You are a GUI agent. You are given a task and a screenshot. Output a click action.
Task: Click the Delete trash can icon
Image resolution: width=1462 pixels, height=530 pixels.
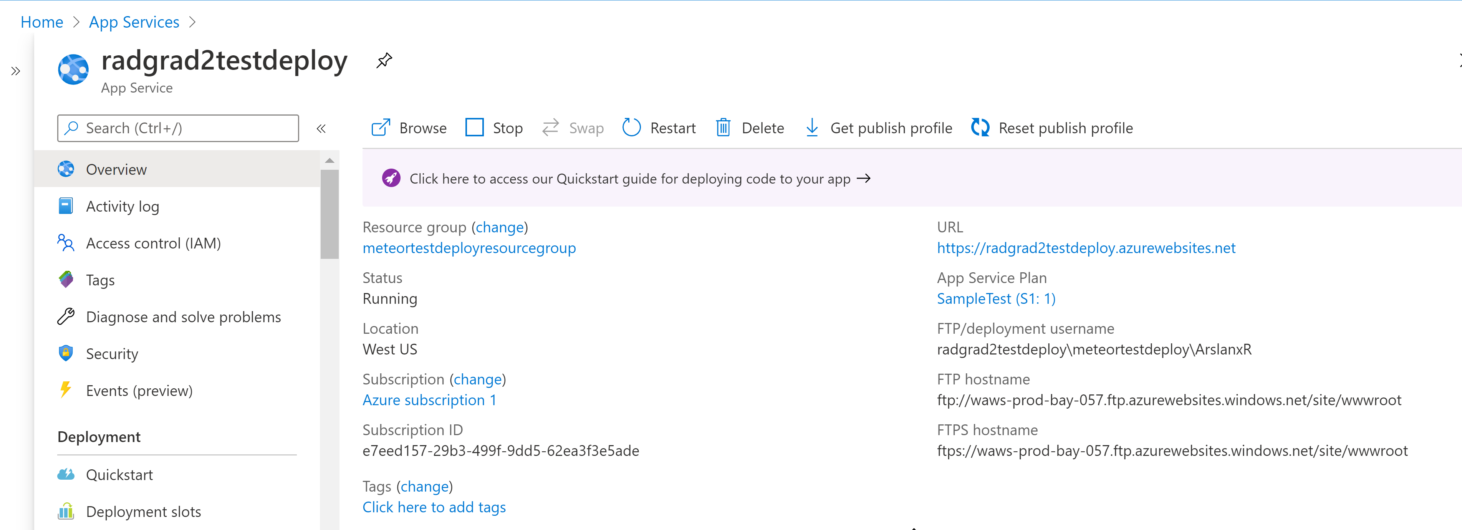[x=723, y=128]
